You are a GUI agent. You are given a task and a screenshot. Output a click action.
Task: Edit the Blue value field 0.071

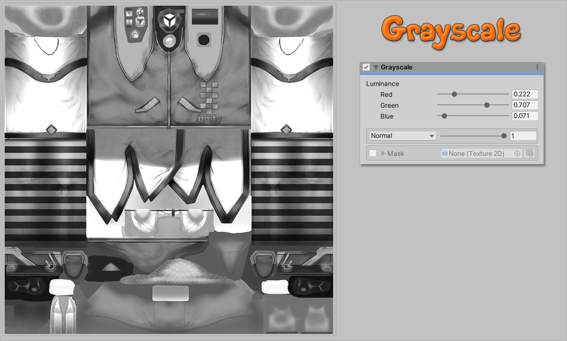tap(525, 116)
